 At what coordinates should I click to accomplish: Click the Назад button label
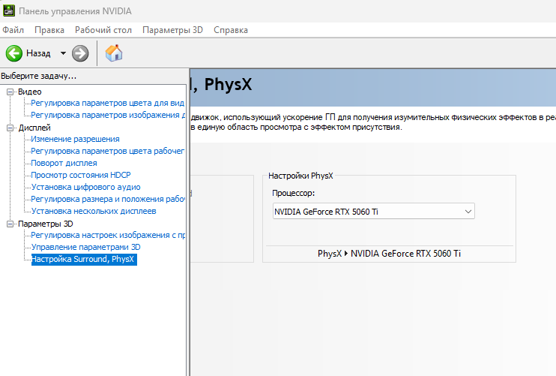coord(38,53)
